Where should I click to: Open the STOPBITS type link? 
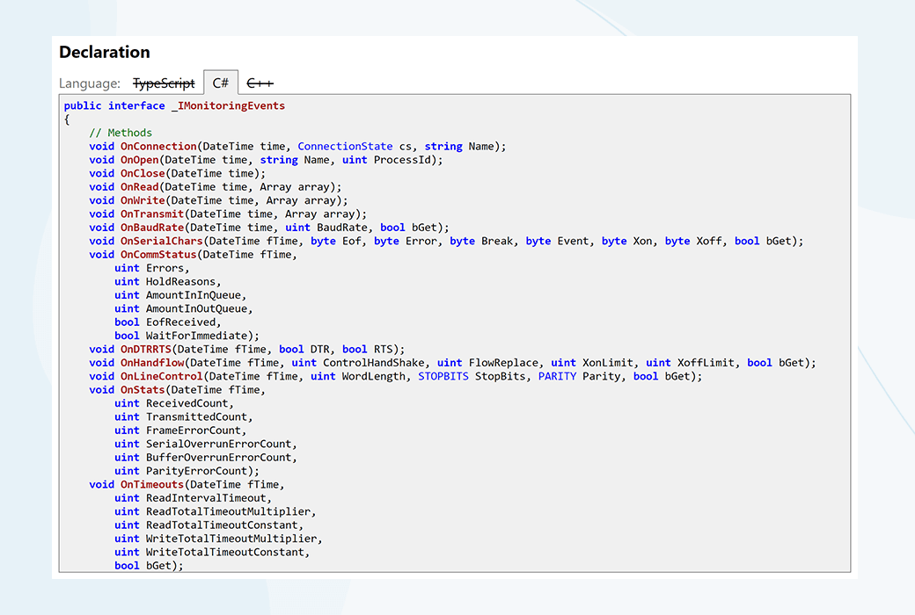click(443, 376)
